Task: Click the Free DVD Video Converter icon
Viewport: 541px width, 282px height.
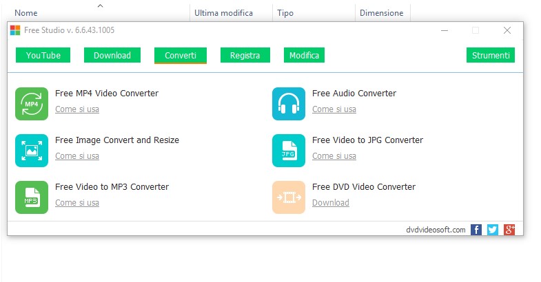Action: pos(289,197)
